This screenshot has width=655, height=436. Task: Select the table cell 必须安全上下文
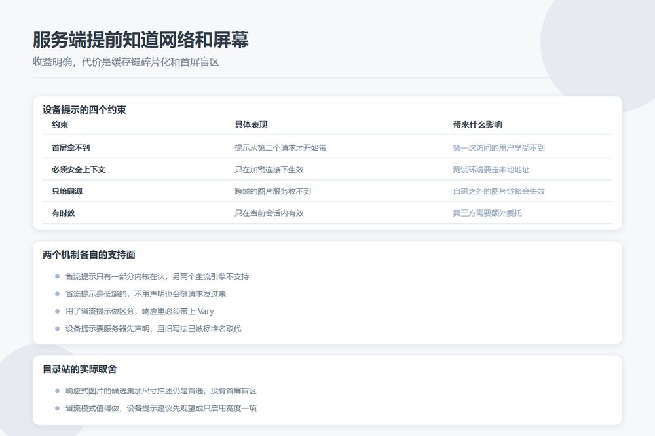click(x=78, y=170)
